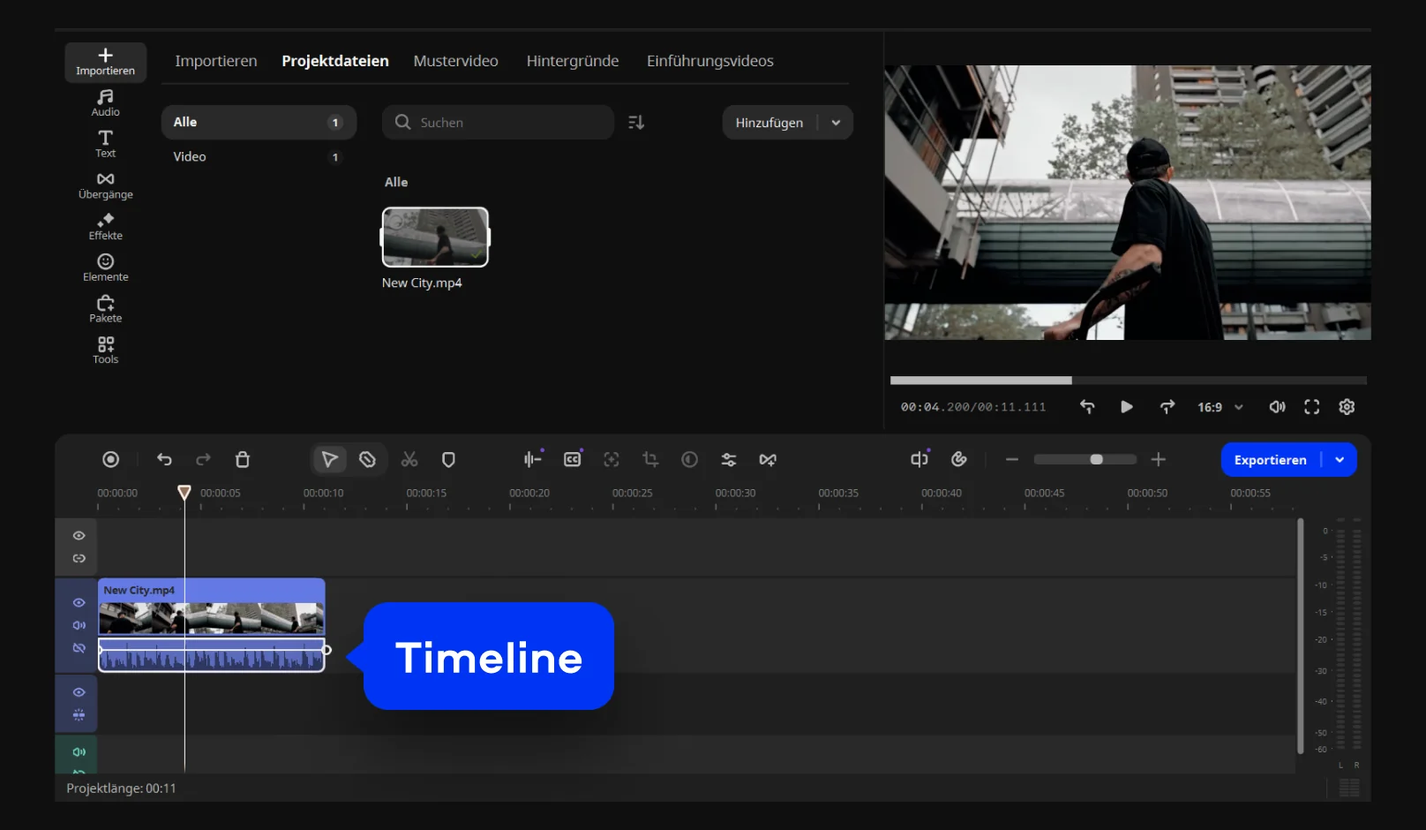The image size is (1426, 830).
Task: Open the preview settings gear
Action: (x=1347, y=407)
